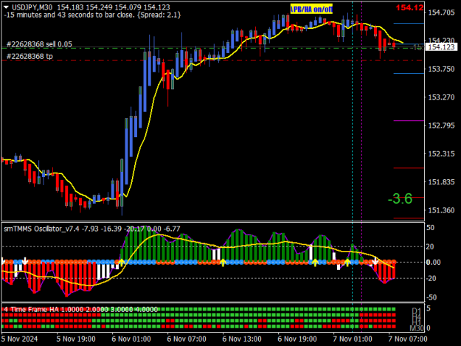Click the 6 Nov 07:00 time label
The width and height of the screenshot is (461, 346).
[x=187, y=339]
